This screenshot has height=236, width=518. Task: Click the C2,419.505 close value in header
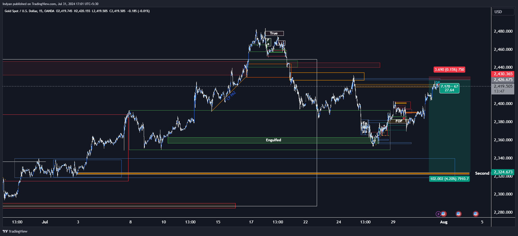coord(117,11)
